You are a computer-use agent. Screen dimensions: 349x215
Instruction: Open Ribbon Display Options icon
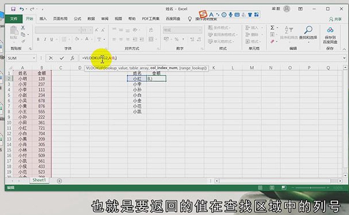tap(300, 9)
